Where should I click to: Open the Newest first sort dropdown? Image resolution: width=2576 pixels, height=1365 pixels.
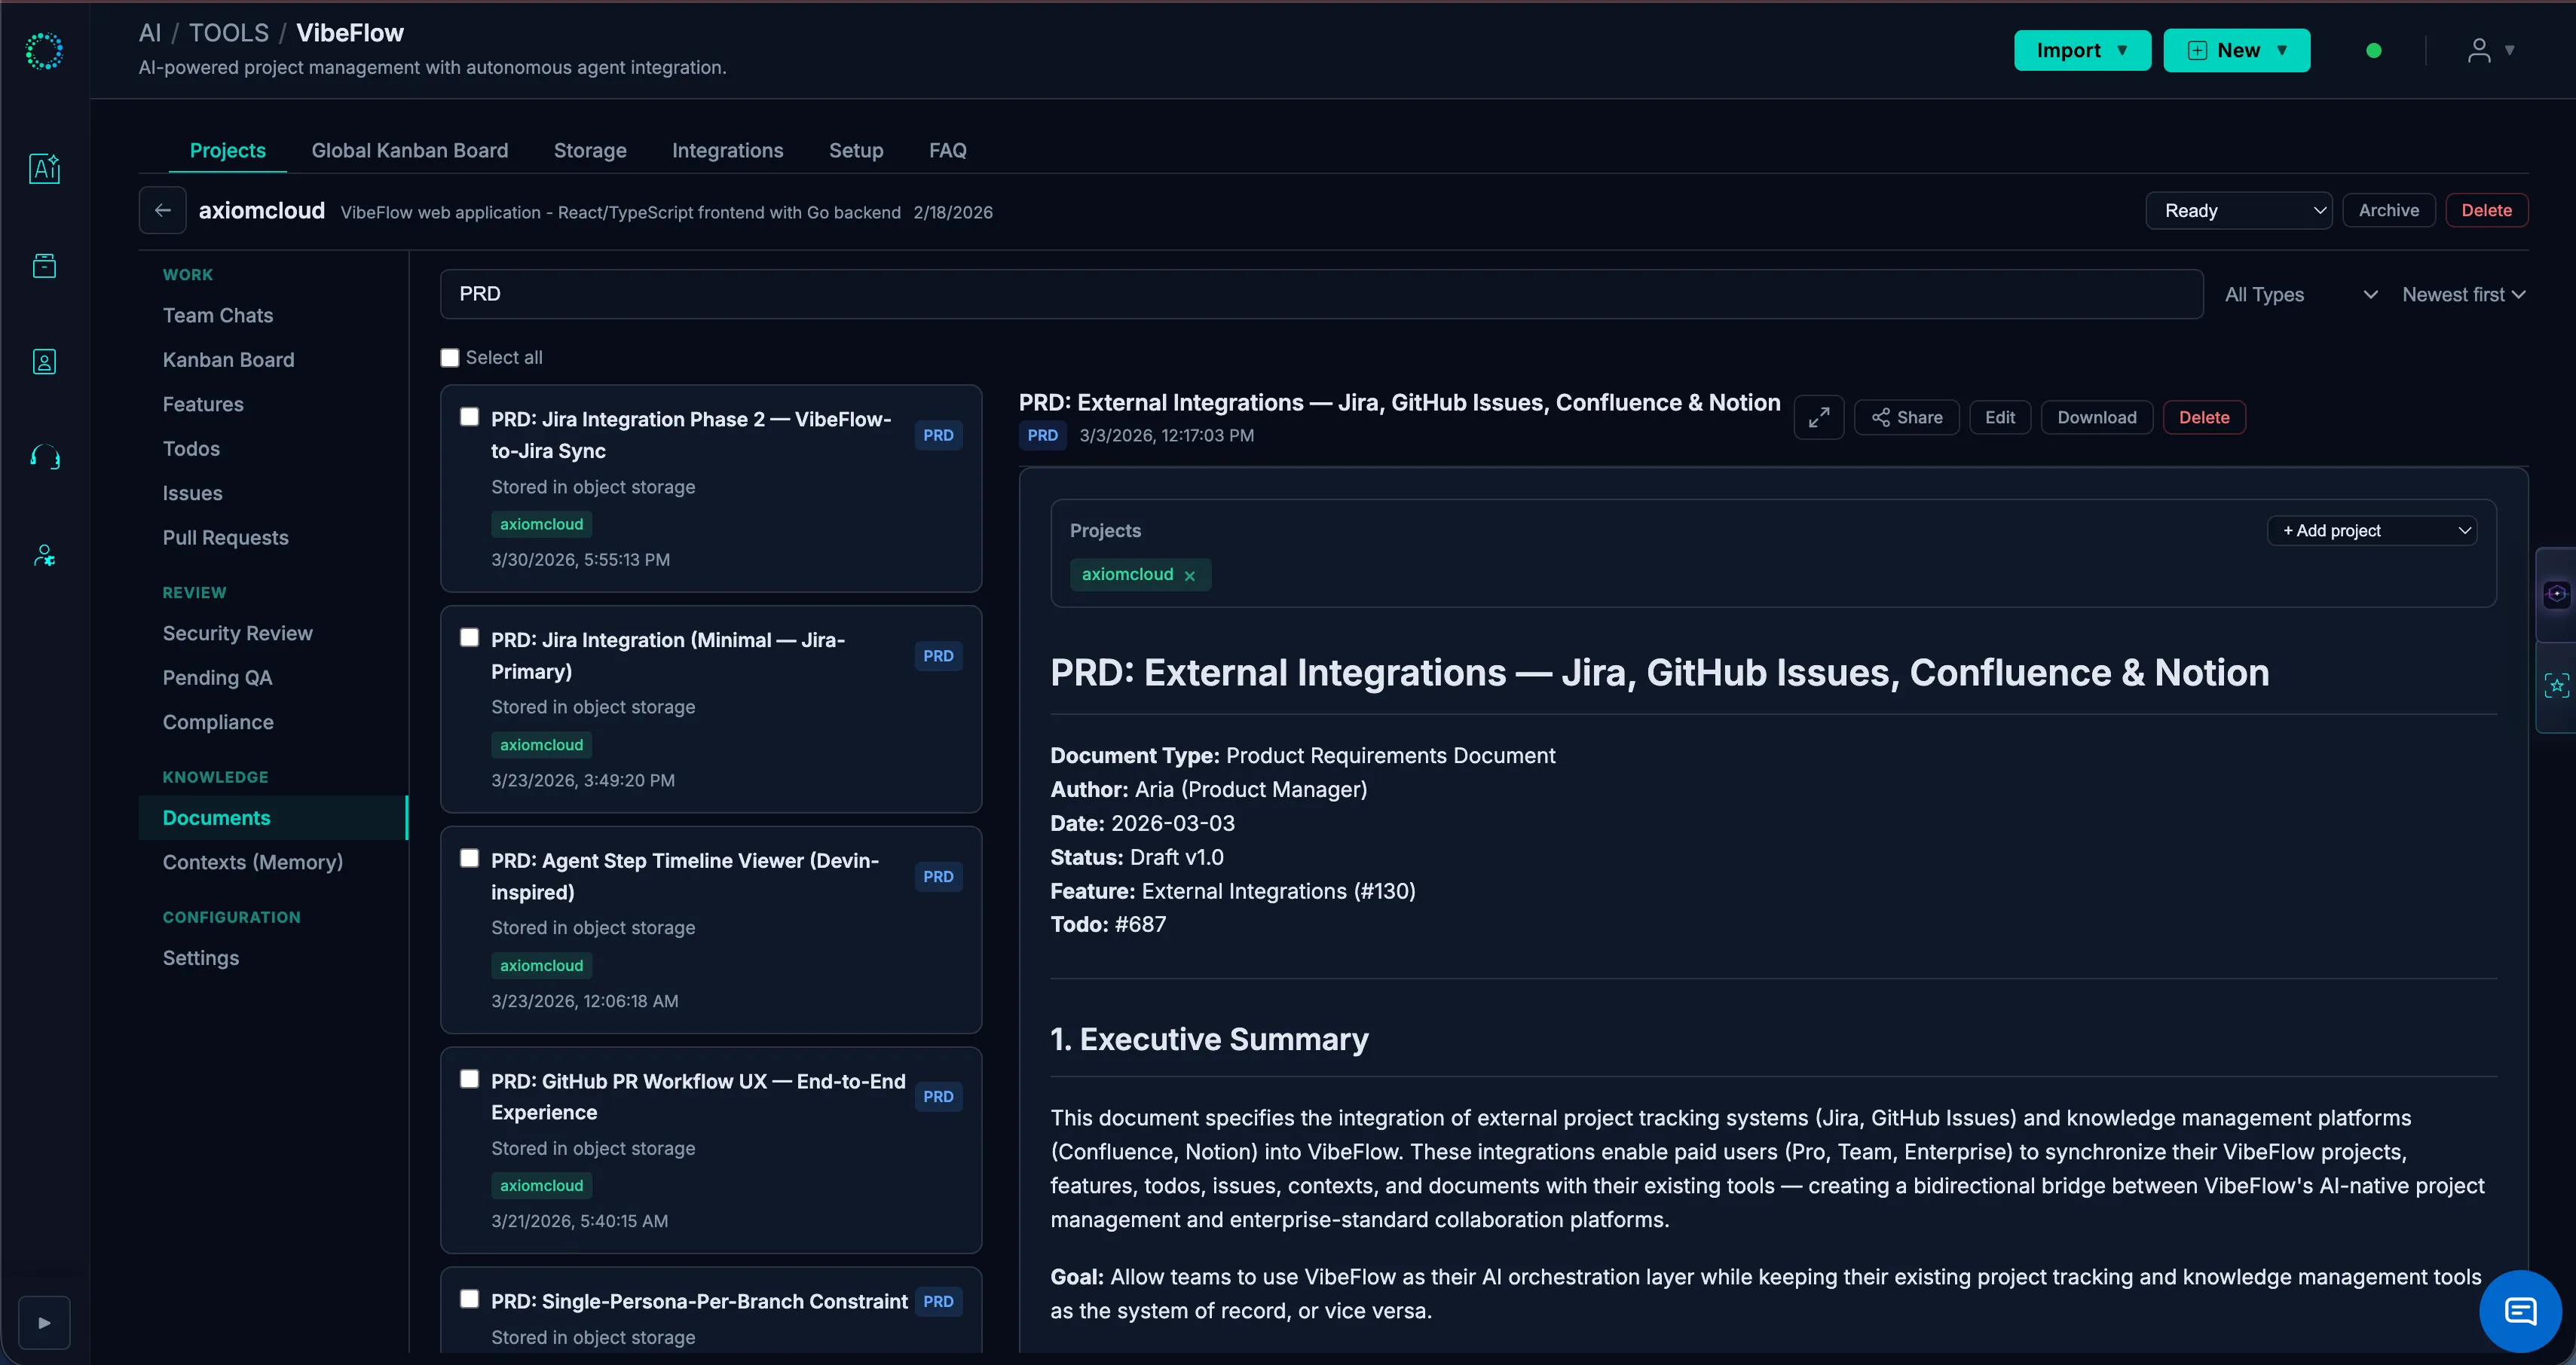pyautogui.click(x=2463, y=295)
